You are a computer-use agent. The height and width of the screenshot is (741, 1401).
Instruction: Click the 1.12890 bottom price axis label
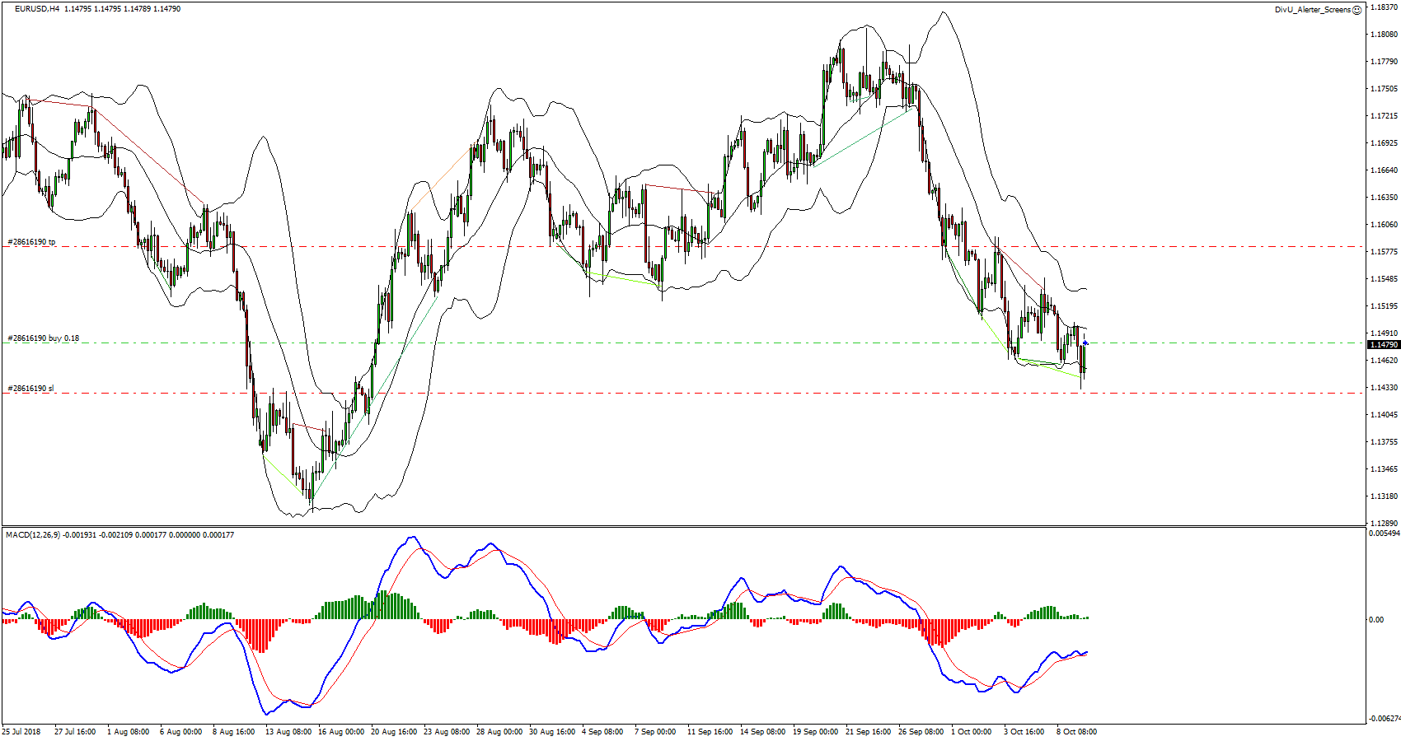(x=1384, y=523)
